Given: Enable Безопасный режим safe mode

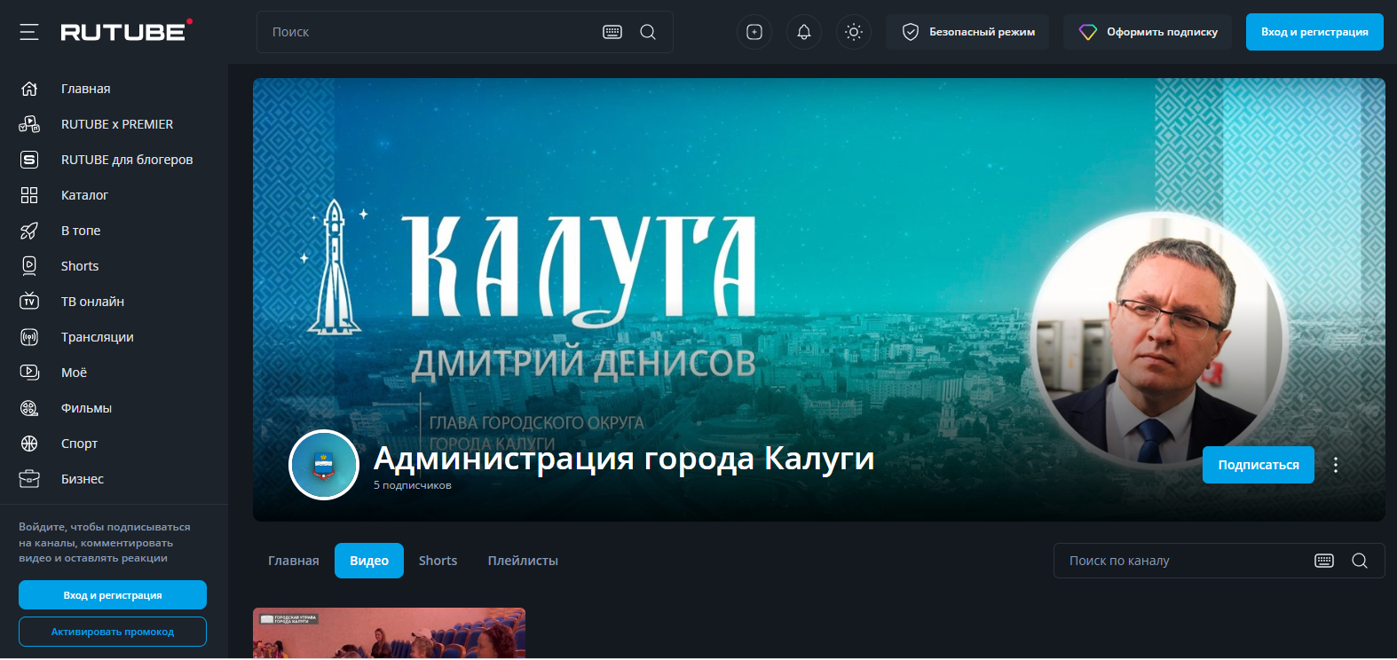Looking at the screenshot, I should tap(967, 32).
